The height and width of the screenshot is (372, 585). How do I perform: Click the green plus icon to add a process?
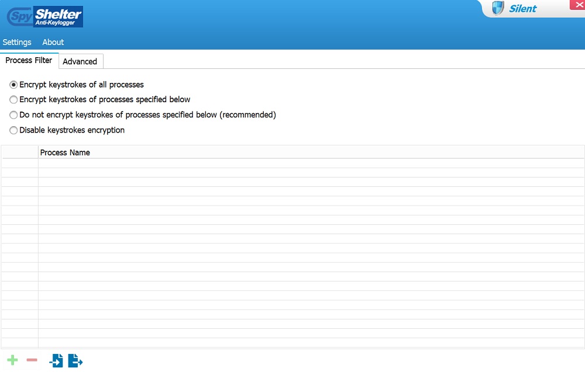coord(11,360)
